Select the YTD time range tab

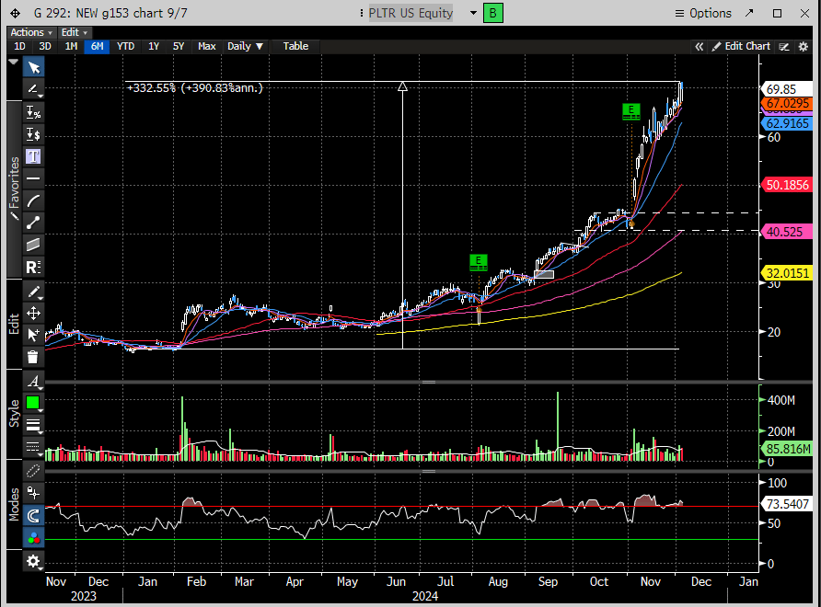click(x=125, y=46)
